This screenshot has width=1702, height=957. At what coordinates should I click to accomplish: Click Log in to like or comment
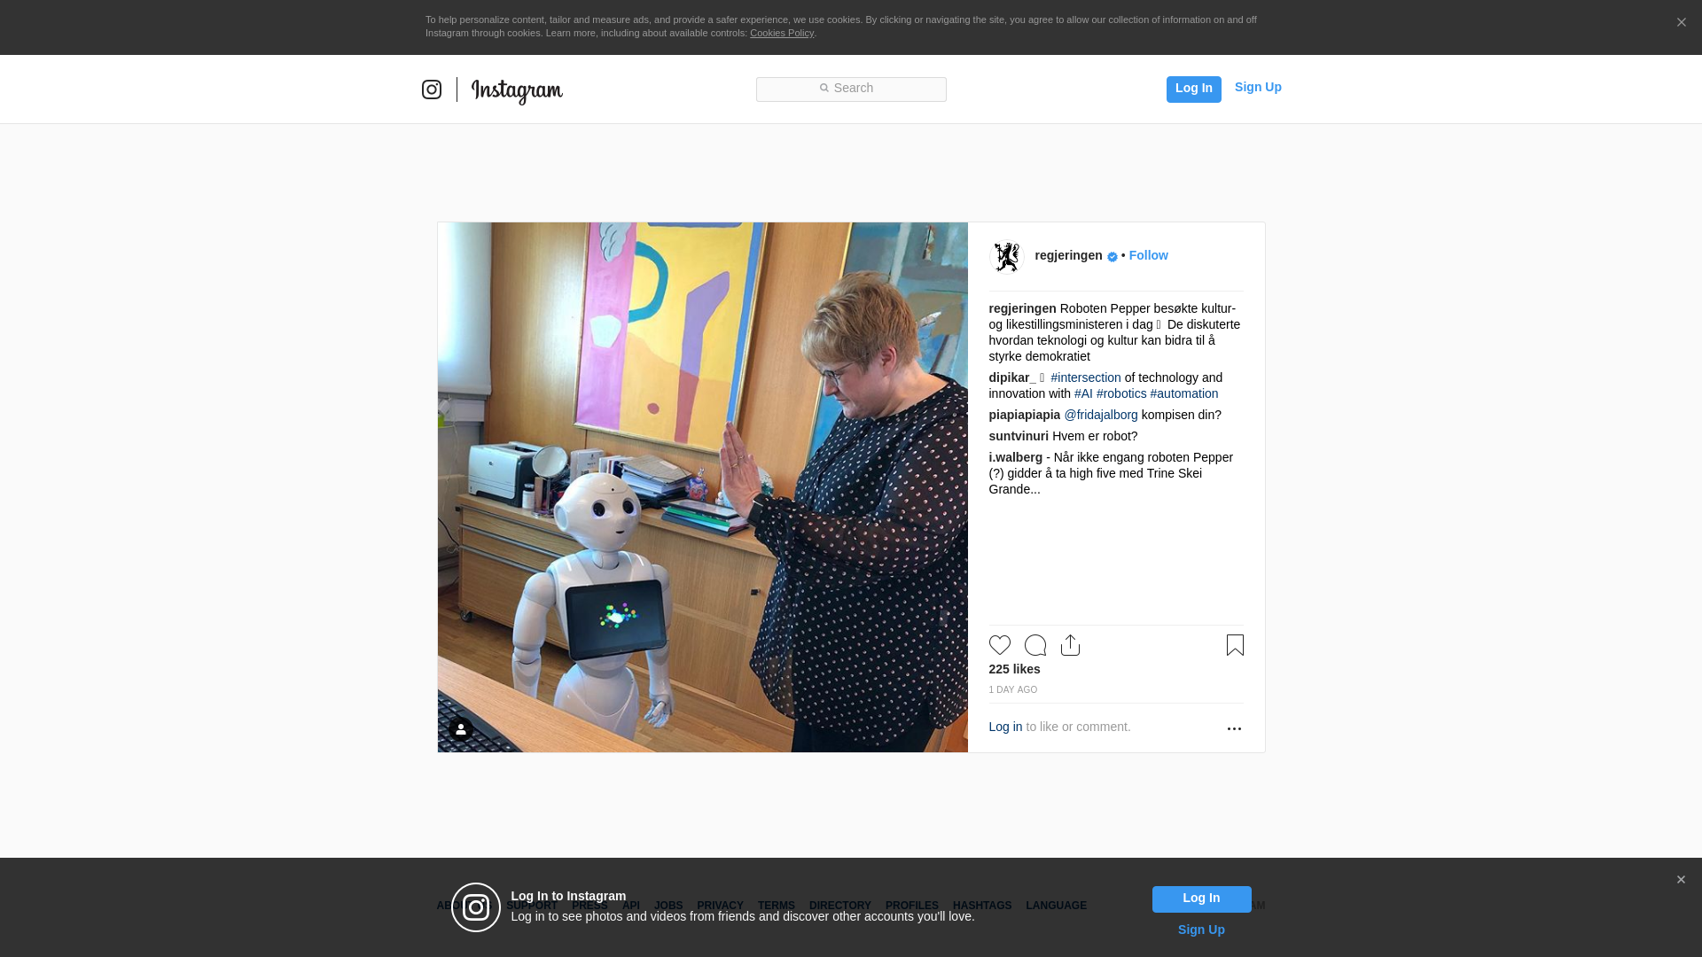[x=1005, y=727]
